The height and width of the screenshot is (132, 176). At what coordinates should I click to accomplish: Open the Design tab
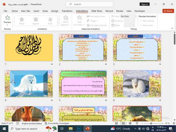(55, 11)
